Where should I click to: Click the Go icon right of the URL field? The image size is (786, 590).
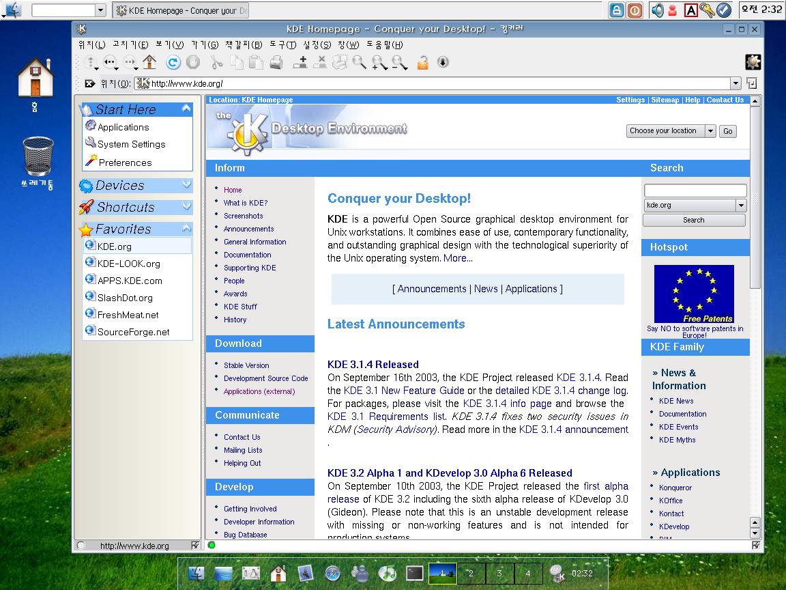point(751,83)
